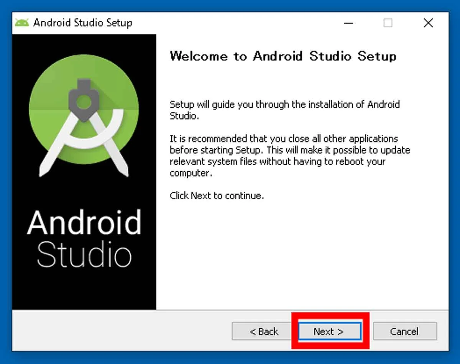
Task: Select the Android Studio compass logo
Action: (84, 111)
